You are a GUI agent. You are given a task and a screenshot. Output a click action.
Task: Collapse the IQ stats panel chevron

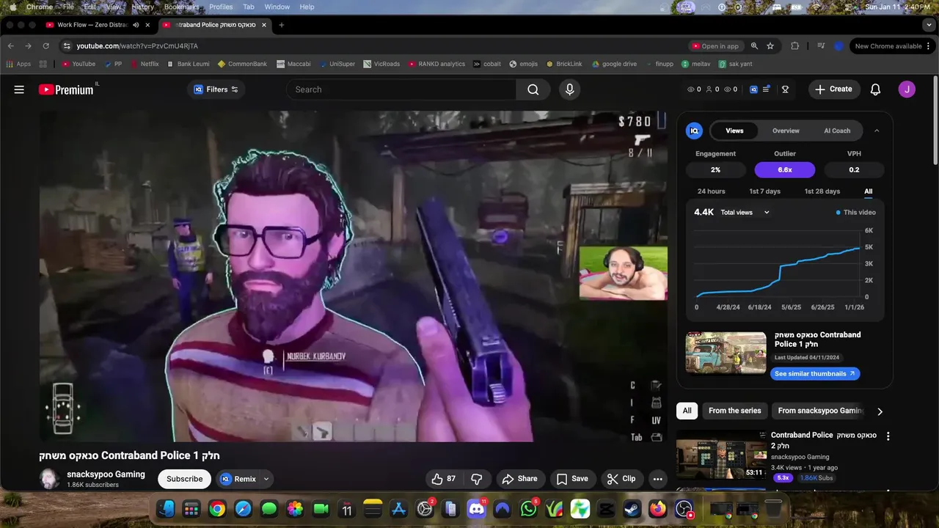click(x=877, y=131)
